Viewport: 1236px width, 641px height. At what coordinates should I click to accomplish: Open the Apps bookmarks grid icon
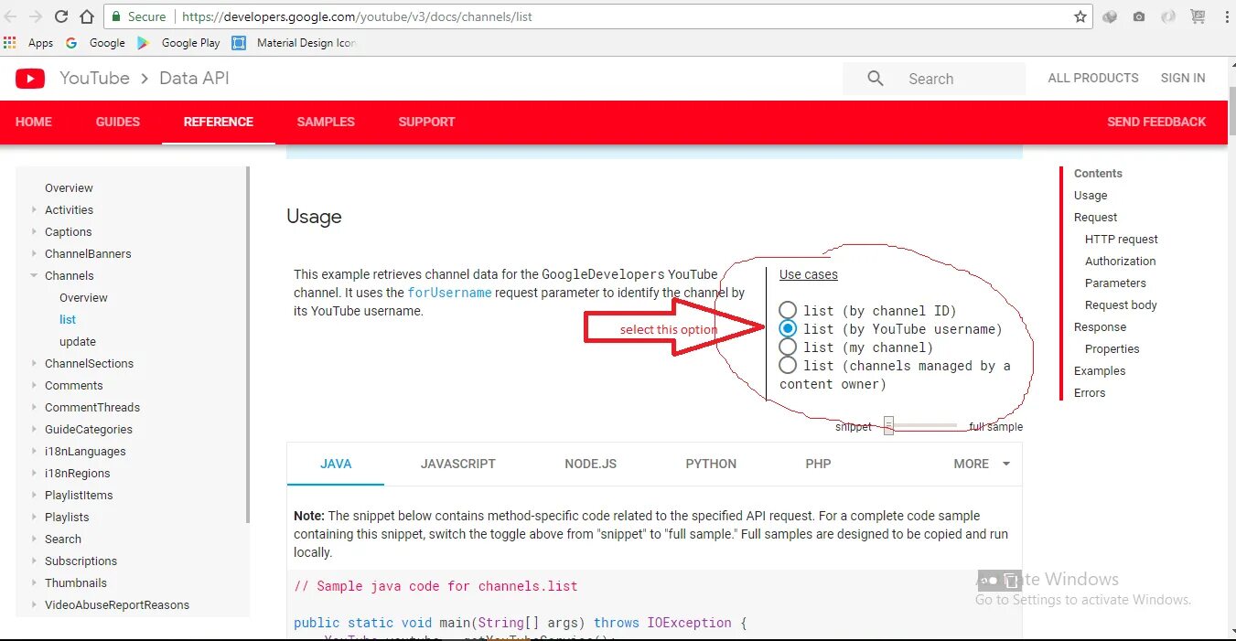click(10, 42)
